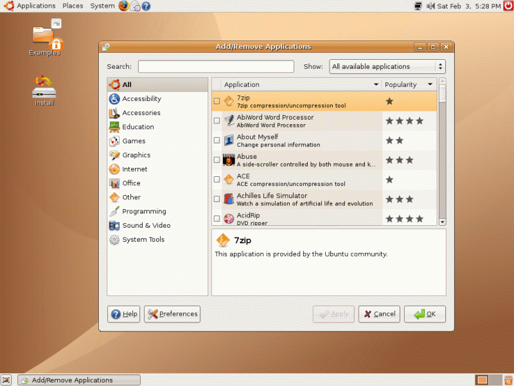Open the System menu

pos(102,6)
